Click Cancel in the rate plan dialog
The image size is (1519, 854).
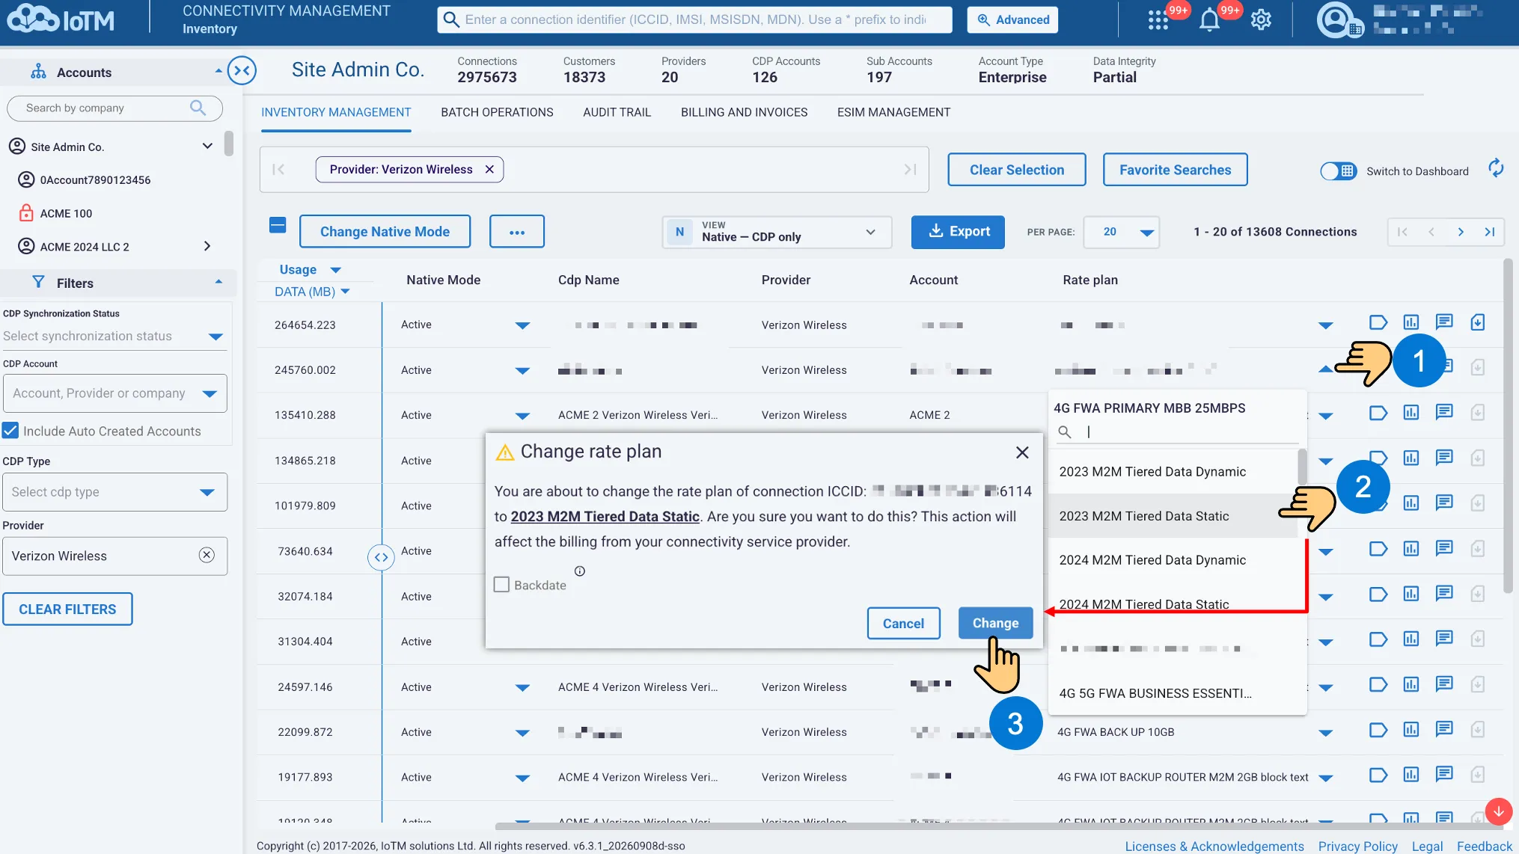(903, 623)
